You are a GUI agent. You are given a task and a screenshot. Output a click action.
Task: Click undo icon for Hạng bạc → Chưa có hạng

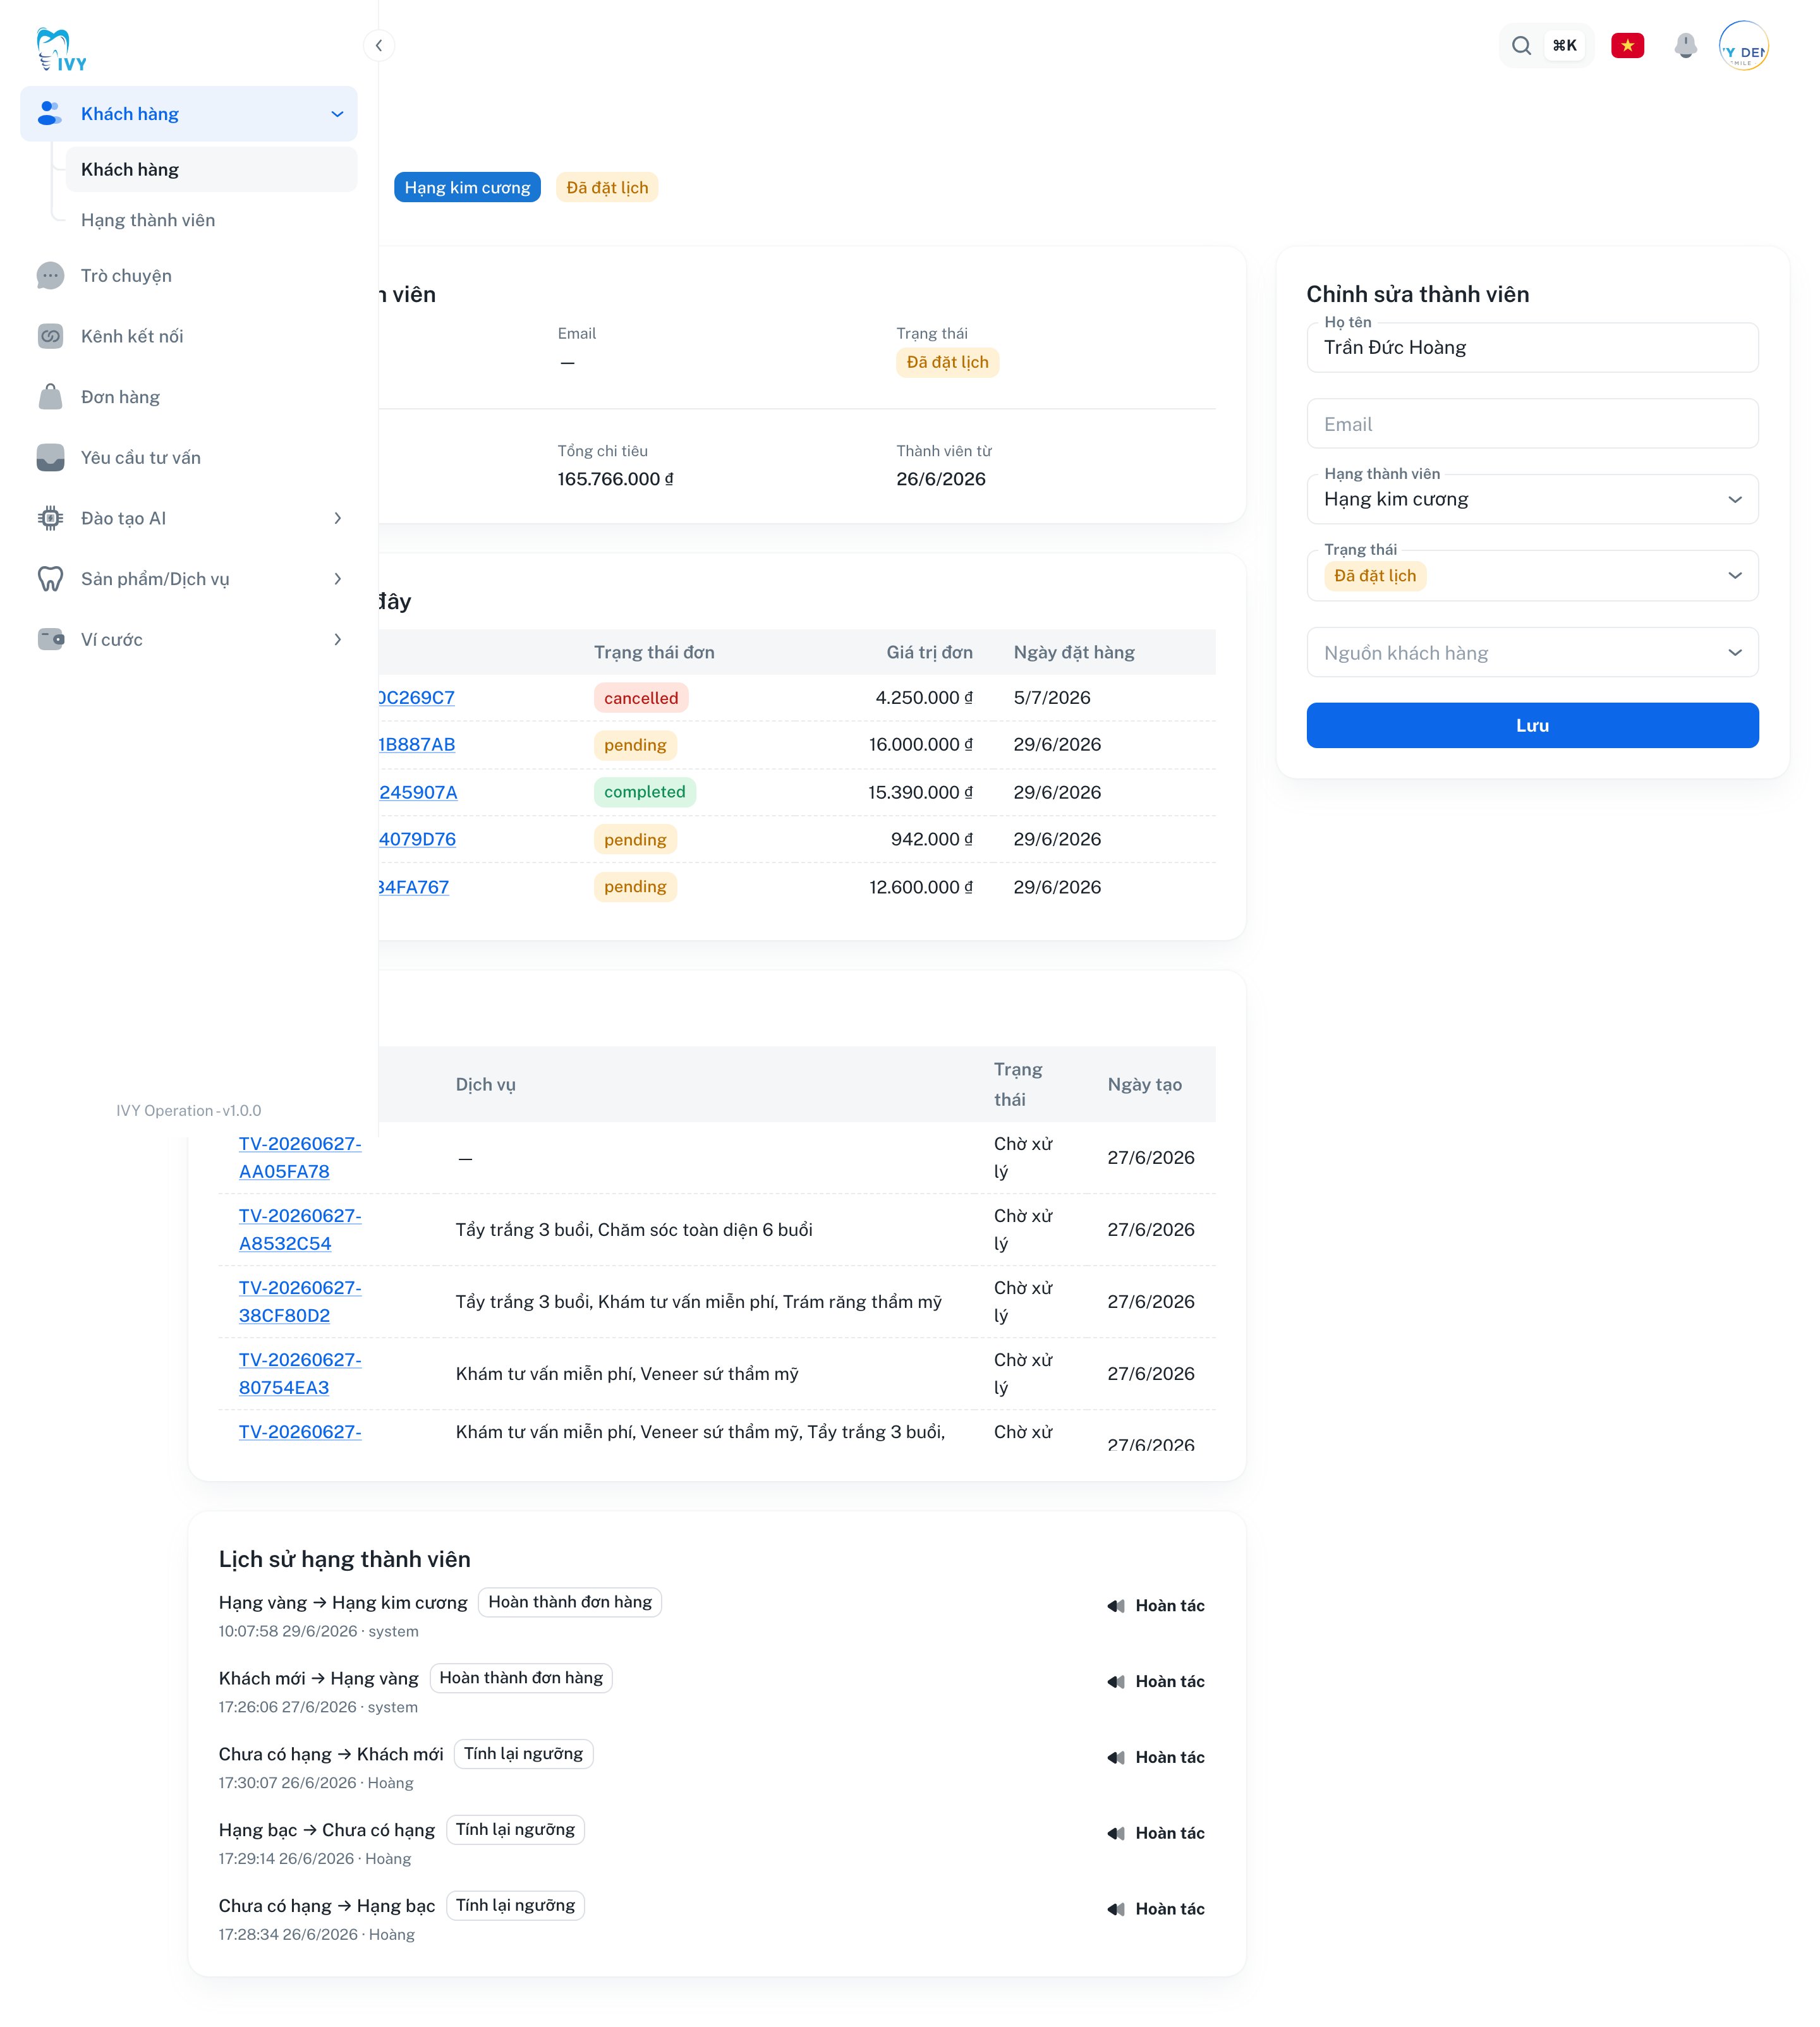point(1115,1833)
